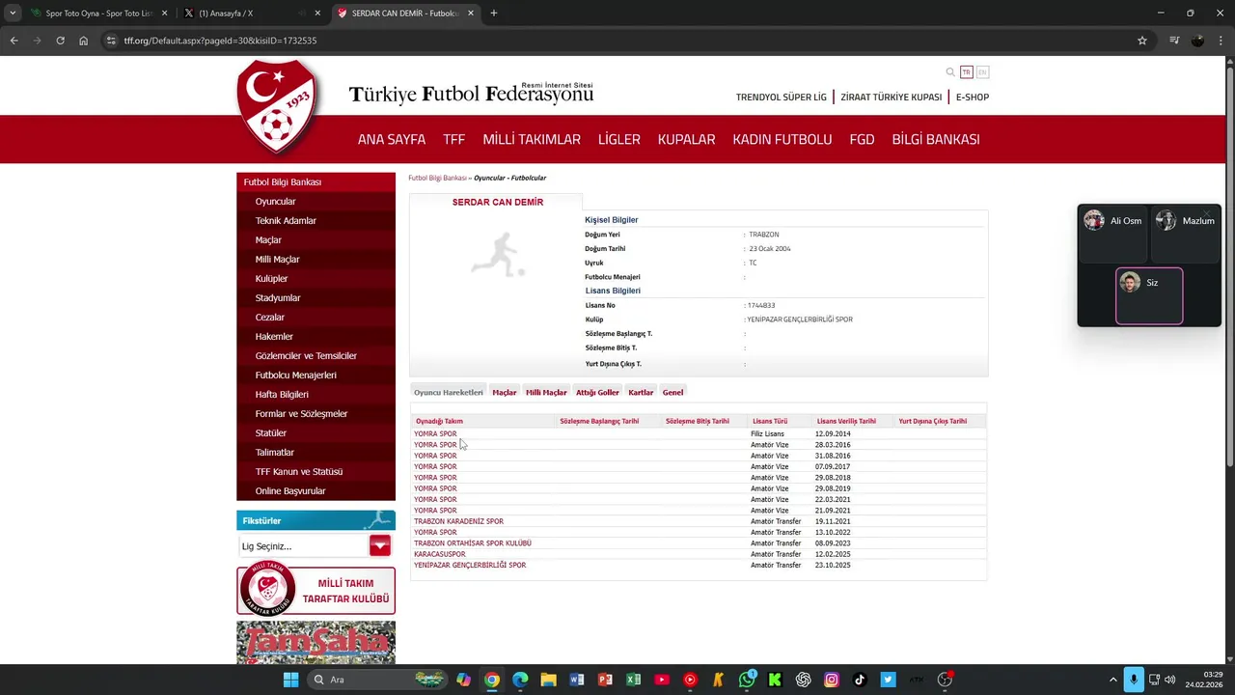Open Windows Start menu

290,680
